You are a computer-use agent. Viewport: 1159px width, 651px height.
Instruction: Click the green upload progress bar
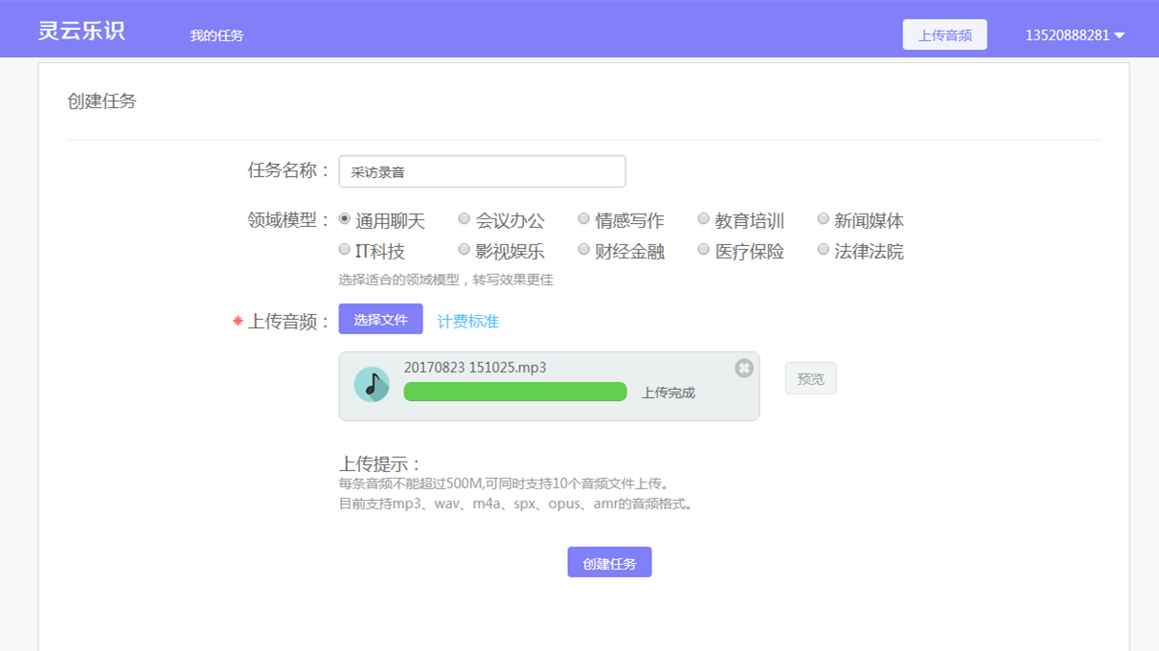click(515, 392)
